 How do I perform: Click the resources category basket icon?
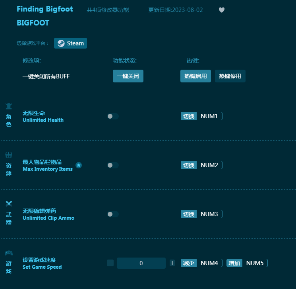[x=9, y=155]
